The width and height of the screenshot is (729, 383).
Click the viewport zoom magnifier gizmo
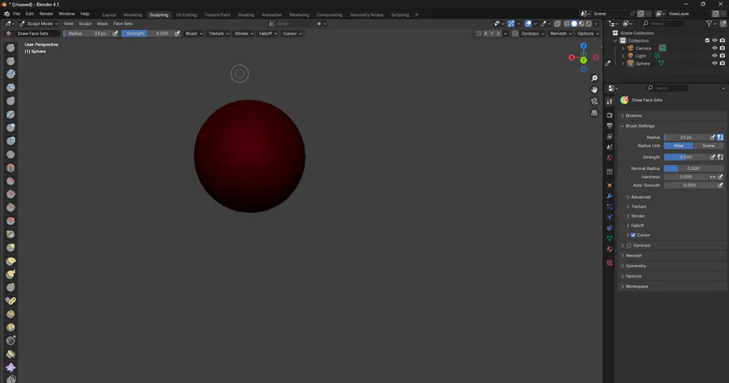(595, 78)
